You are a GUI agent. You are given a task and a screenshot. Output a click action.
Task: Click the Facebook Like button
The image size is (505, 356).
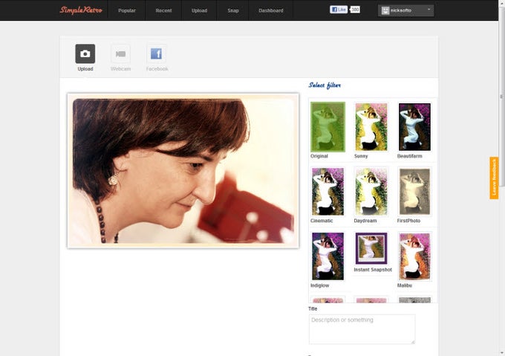coord(339,10)
